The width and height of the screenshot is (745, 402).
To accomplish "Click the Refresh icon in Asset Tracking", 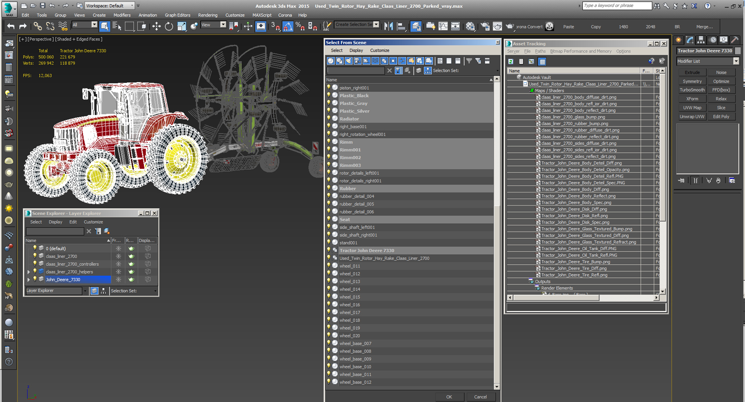I will pos(510,61).
